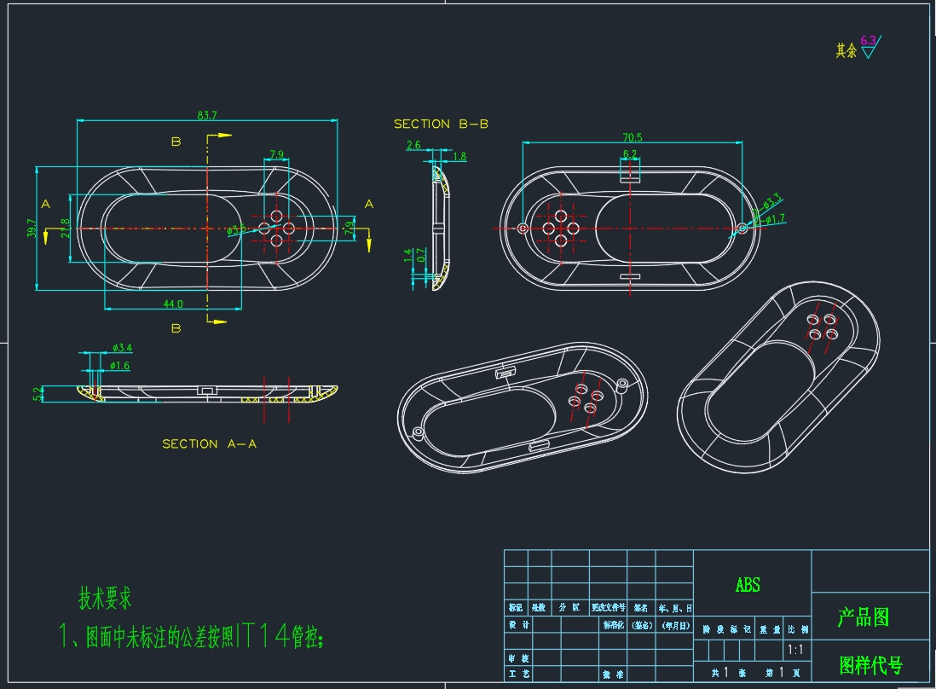Click the φ3.5 hole diameter annotation
Image resolution: width=936 pixels, height=689 pixels.
coord(236,229)
